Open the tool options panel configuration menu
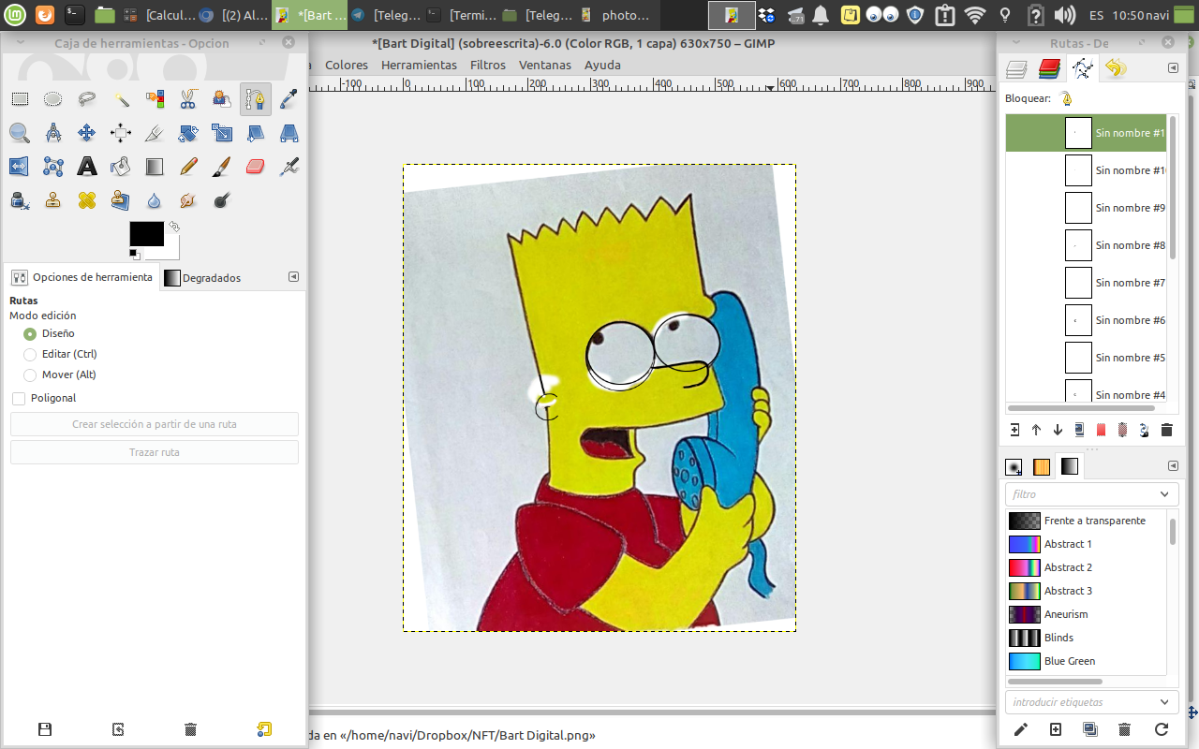 tap(294, 277)
